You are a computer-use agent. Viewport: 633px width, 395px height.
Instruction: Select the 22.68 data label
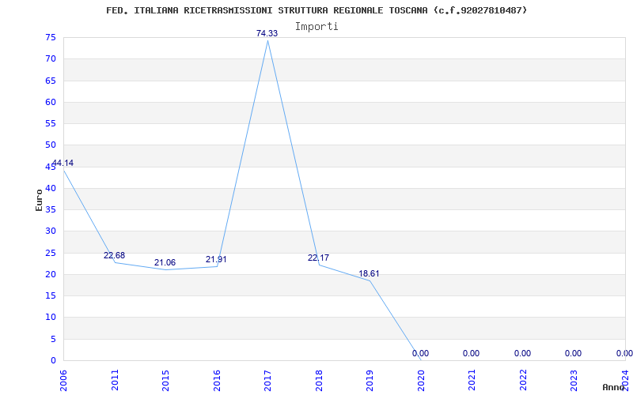pyautogui.click(x=114, y=255)
